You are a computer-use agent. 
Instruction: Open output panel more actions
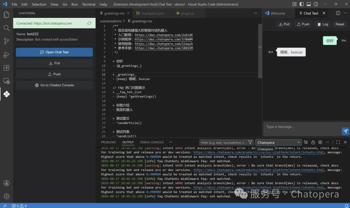[327, 142]
